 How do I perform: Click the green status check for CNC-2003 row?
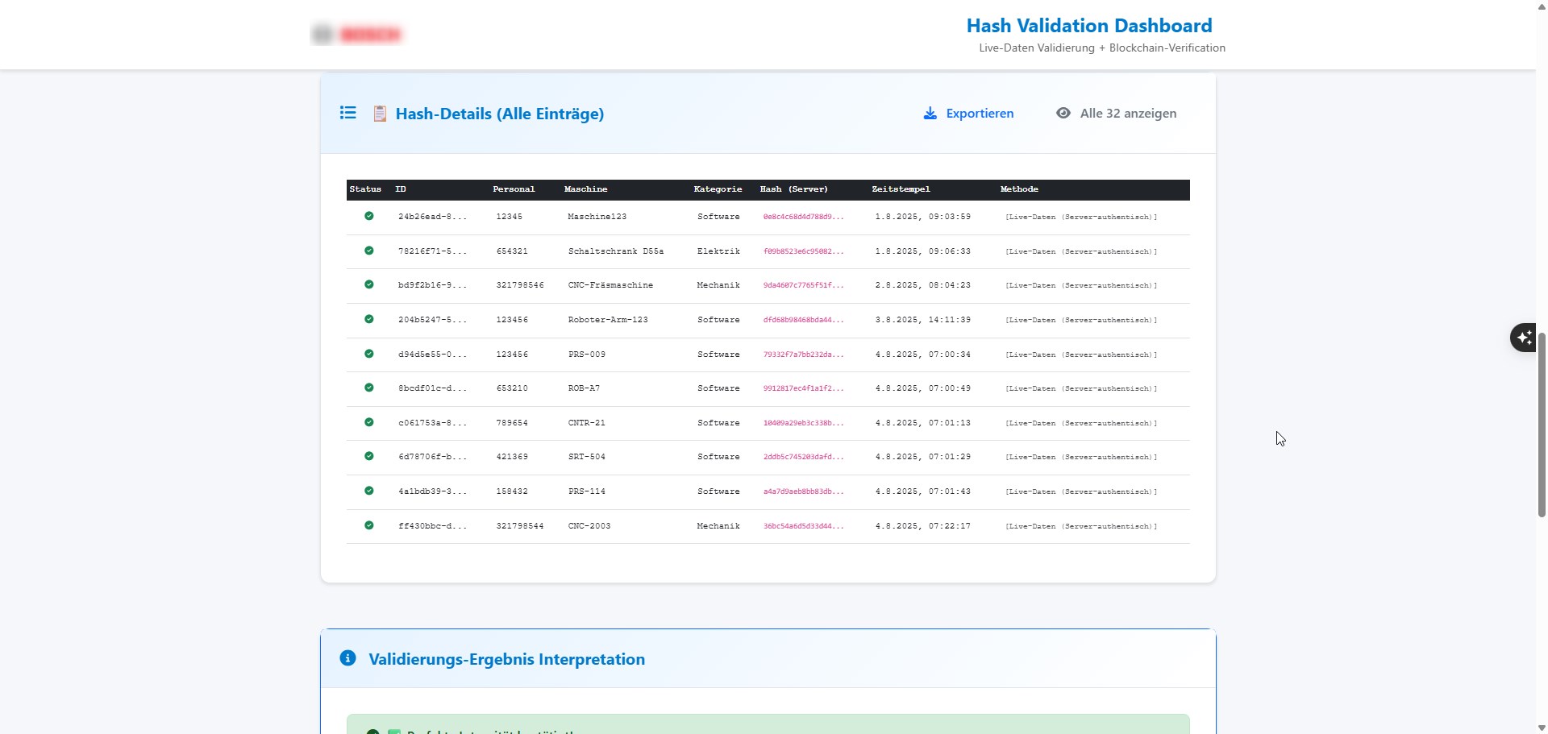369,525
